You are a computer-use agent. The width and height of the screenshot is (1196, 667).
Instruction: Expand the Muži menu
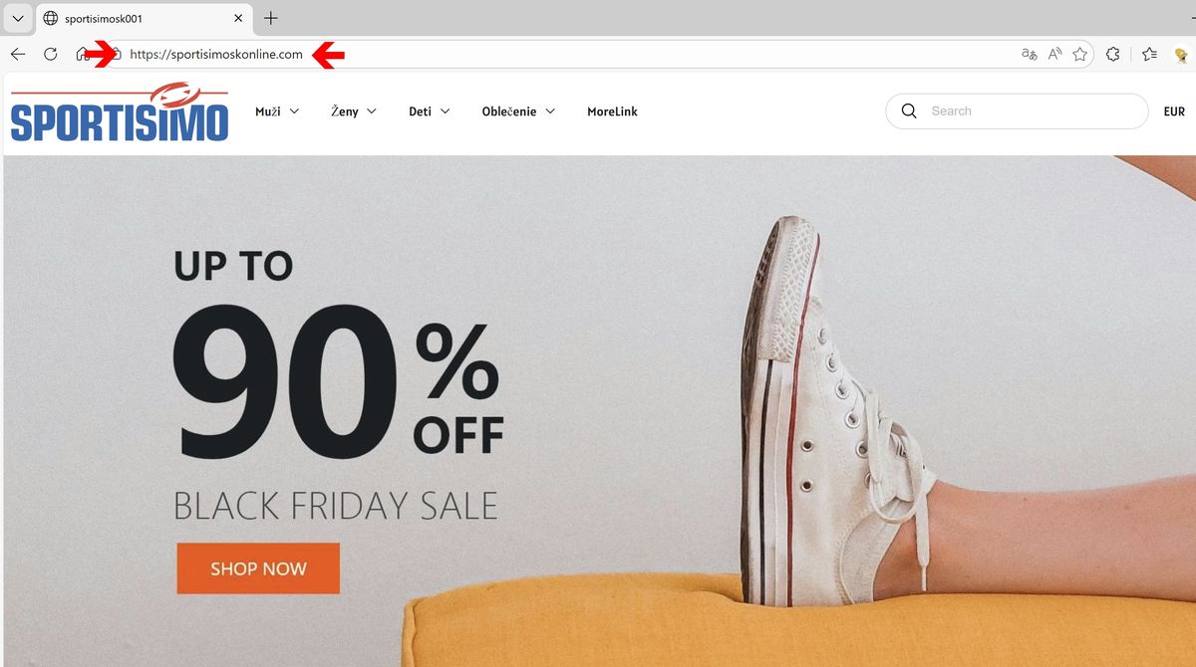pos(277,111)
